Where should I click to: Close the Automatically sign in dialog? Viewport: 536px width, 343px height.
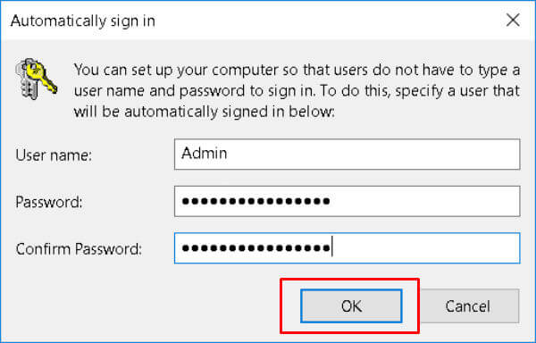(x=513, y=21)
